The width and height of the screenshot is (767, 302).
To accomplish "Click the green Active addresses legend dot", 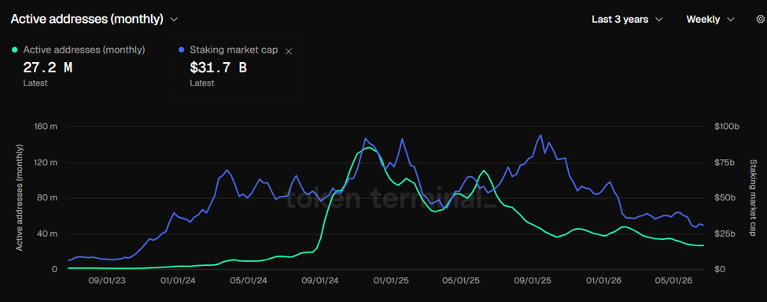I will [15, 50].
